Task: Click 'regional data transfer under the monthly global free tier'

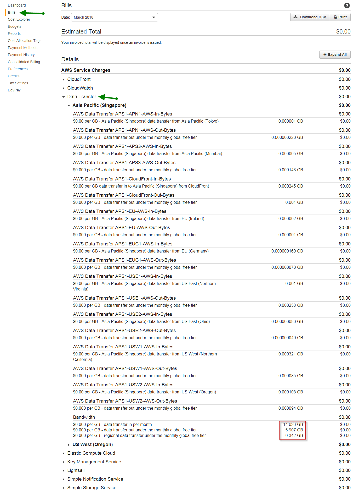Action: coord(139,435)
